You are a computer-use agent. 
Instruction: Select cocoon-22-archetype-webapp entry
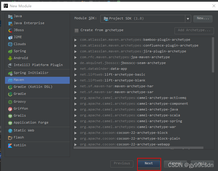click(x=125, y=145)
